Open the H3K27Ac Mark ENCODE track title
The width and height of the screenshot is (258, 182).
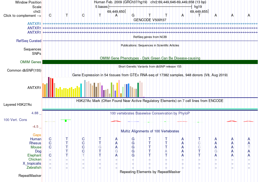150,101
